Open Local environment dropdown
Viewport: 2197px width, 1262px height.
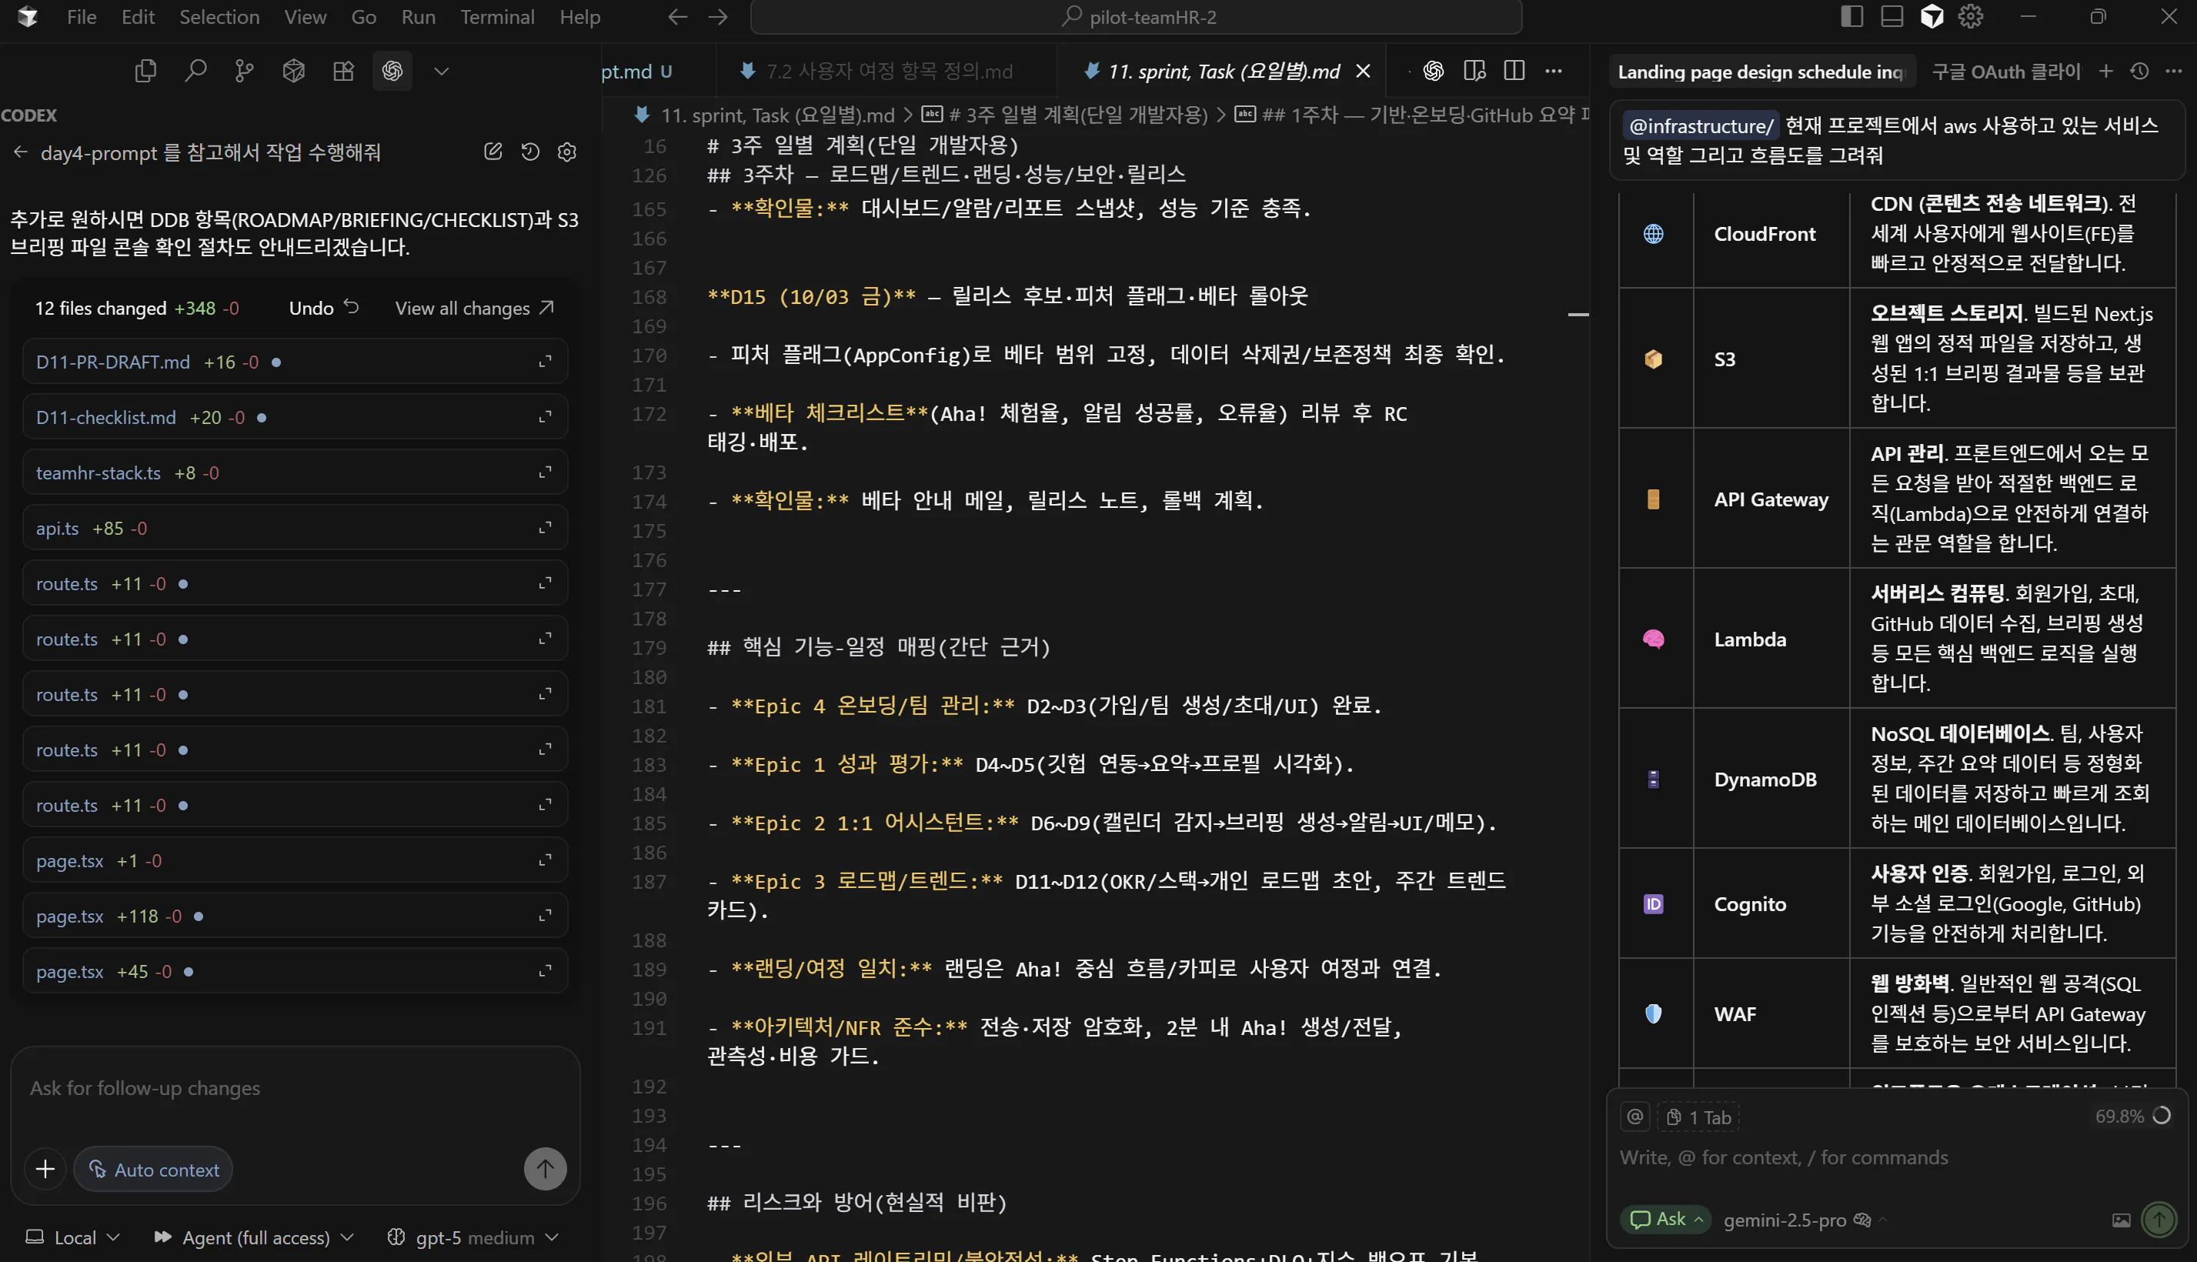74,1237
